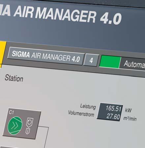Click the SIGMA AIR MANAGER 4.0 title button

(46, 56)
